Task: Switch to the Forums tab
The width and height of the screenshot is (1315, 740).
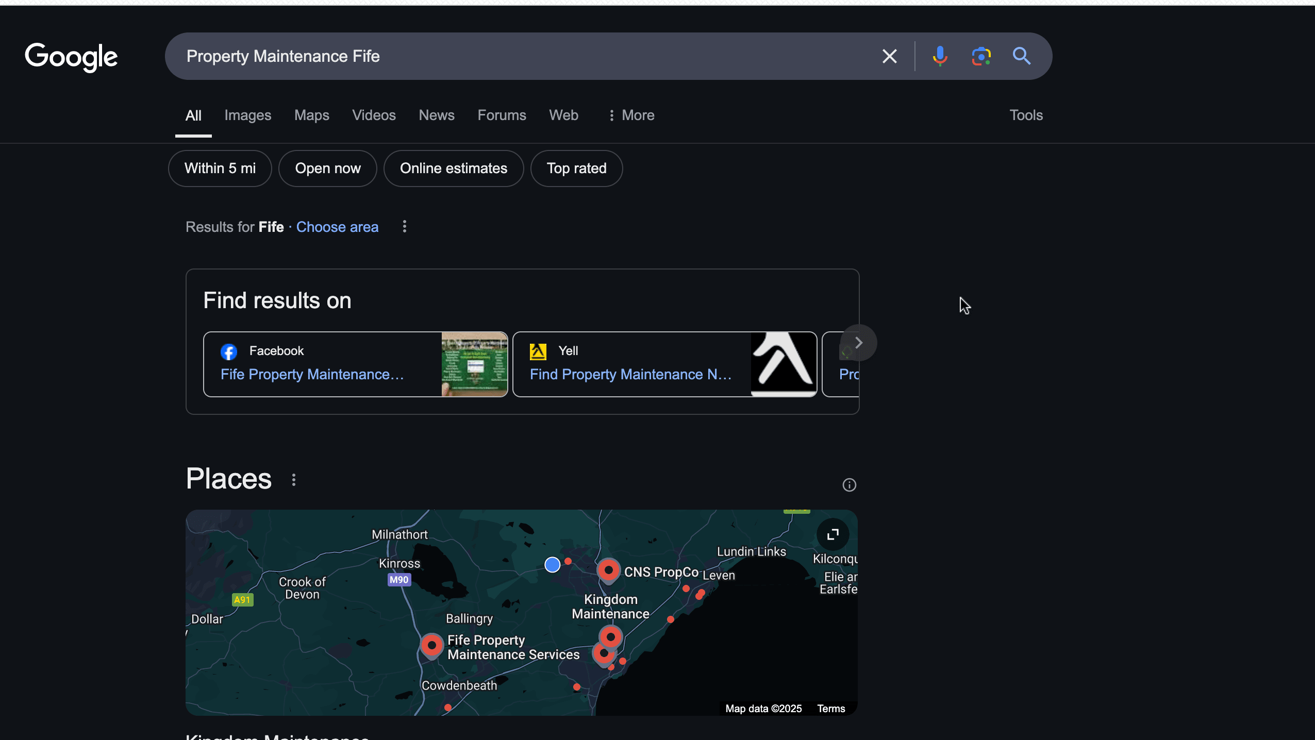Action: click(x=502, y=115)
